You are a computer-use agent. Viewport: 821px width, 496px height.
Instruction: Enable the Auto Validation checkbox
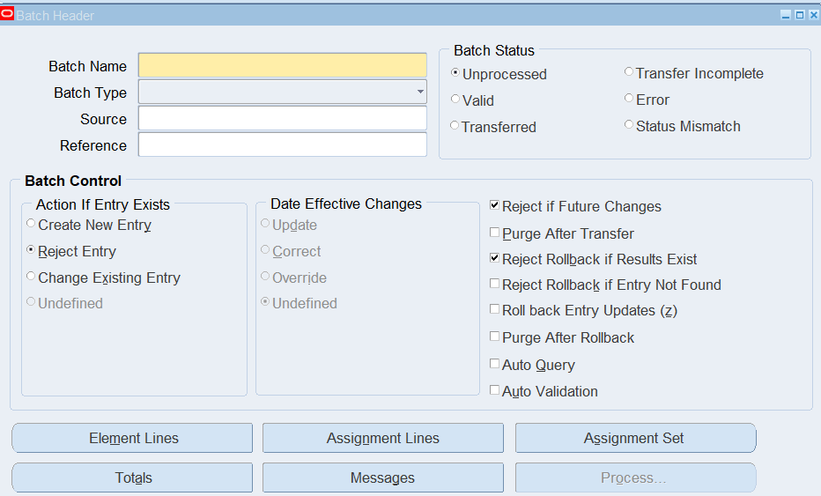point(495,390)
